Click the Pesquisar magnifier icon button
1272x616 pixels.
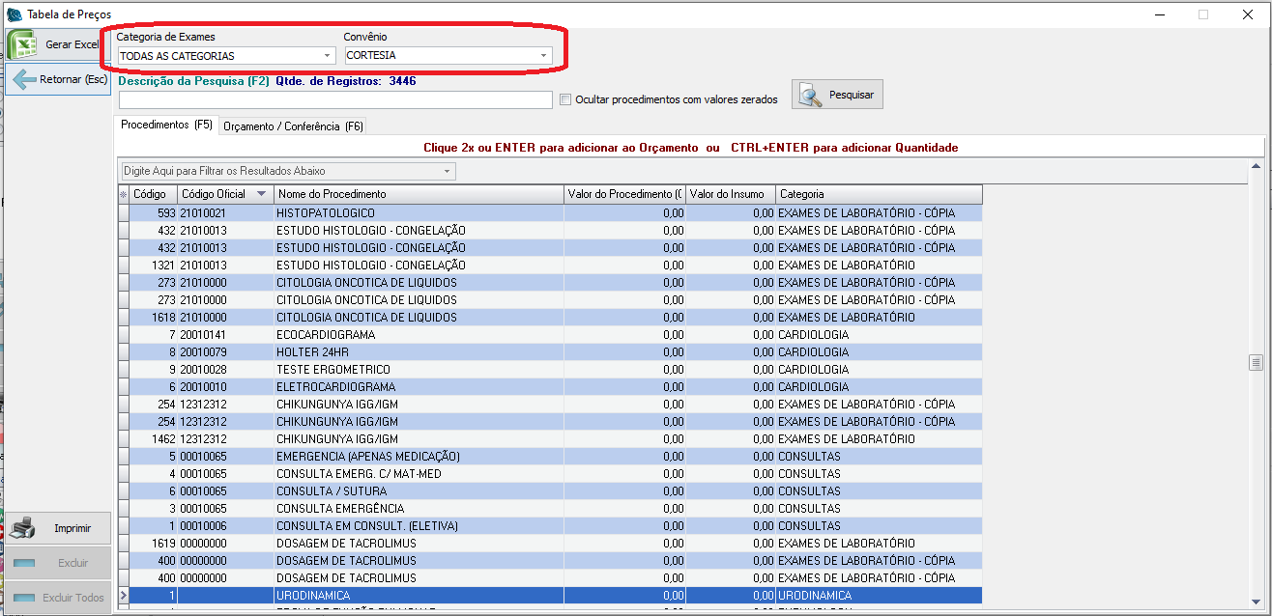click(x=812, y=95)
